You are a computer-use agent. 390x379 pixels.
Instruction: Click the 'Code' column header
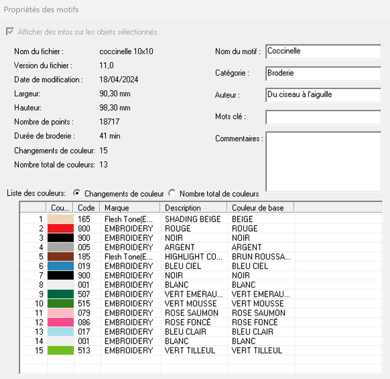[x=87, y=208]
